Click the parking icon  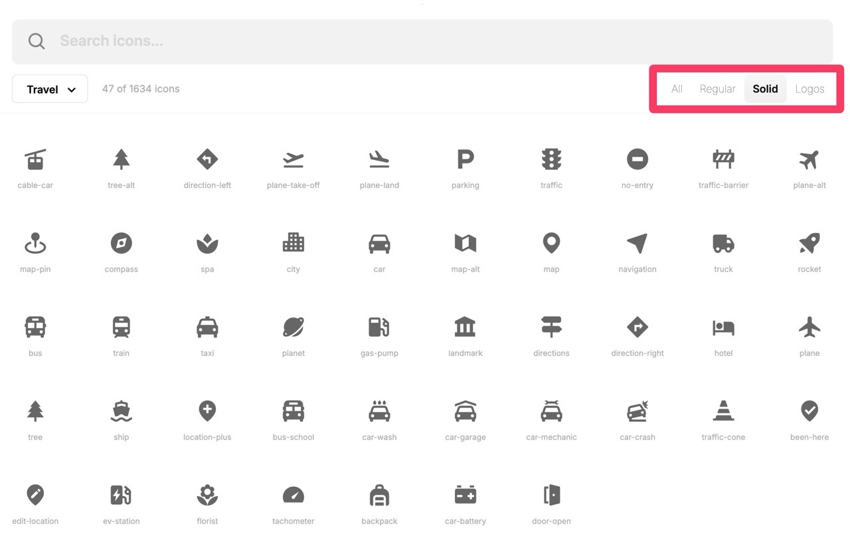point(466,159)
